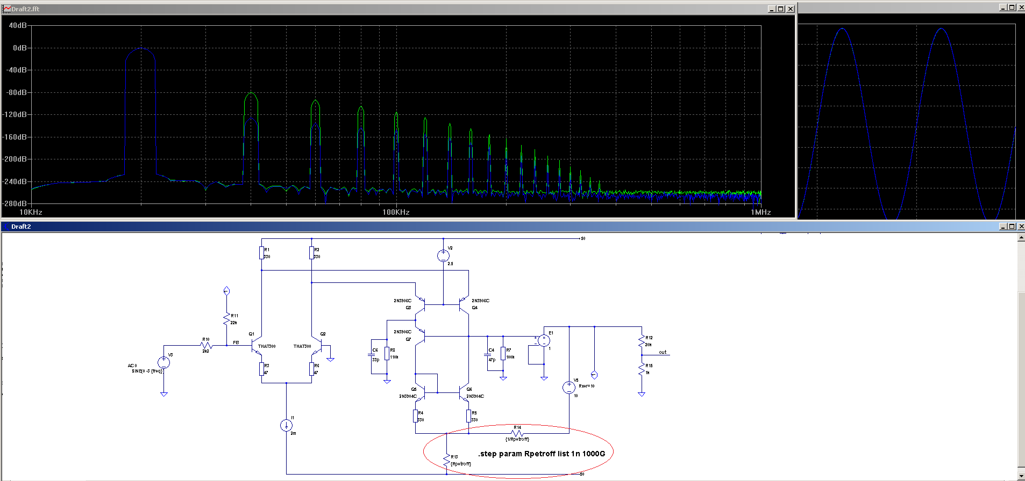Select the V5 voltage source symbol

569,388
